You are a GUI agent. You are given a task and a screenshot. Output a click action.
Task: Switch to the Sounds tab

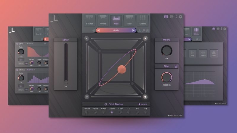pyautogui.click(x=90, y=20)
